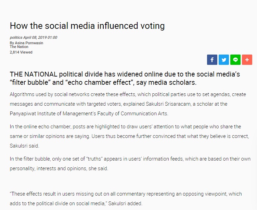Click the name Sakulsri Srisaracam in text
The height and width of the screenshot is (210, 257).
click(168, 104)
